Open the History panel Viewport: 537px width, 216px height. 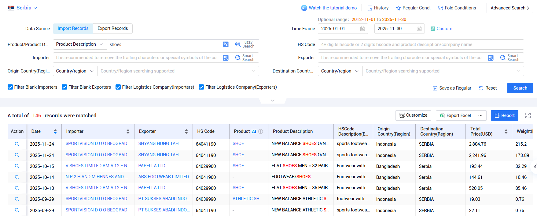(x=378, y=8)
